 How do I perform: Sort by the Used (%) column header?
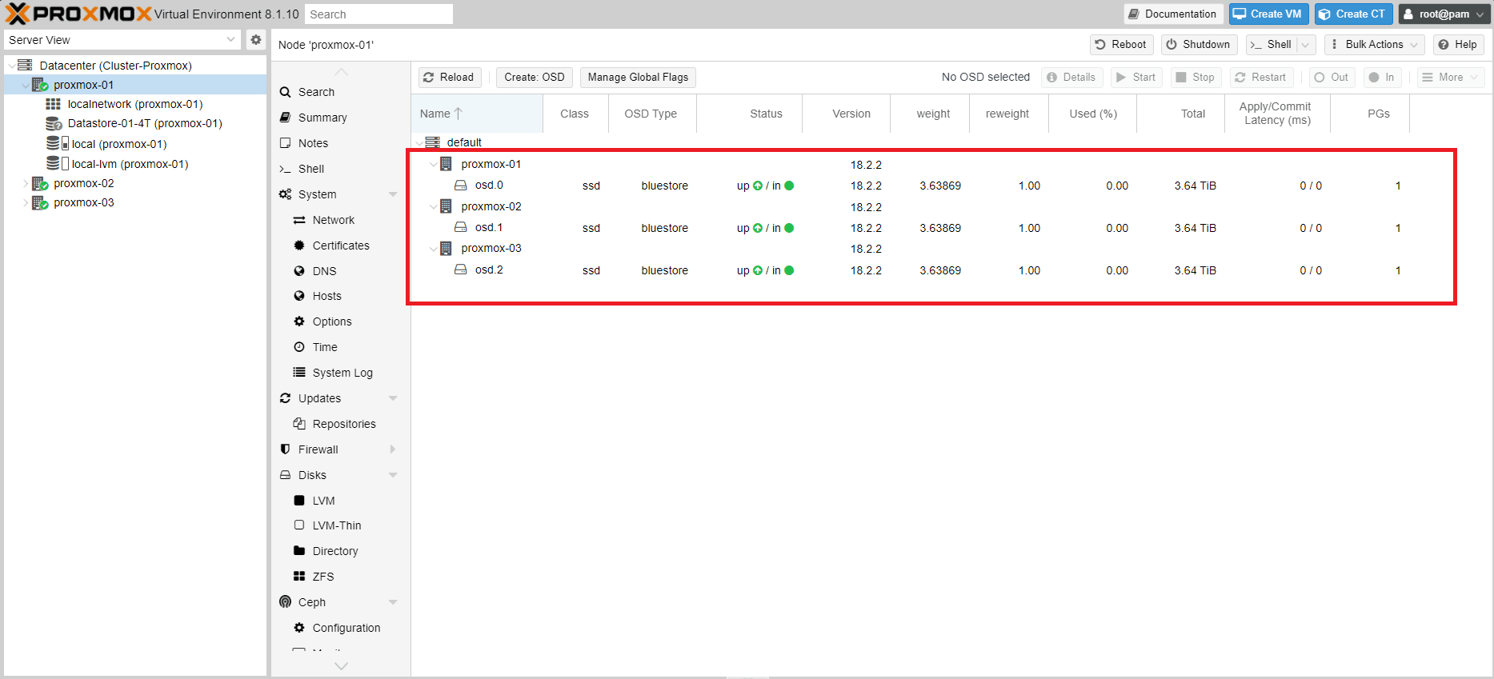1092,114
